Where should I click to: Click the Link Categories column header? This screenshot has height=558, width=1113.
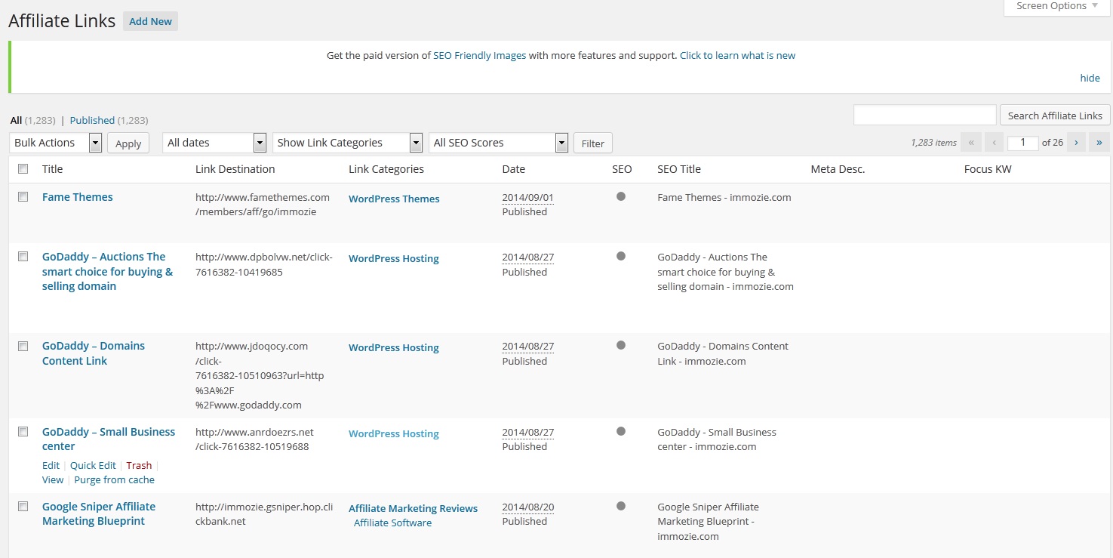pyautogui.click(x=386, y=169)
